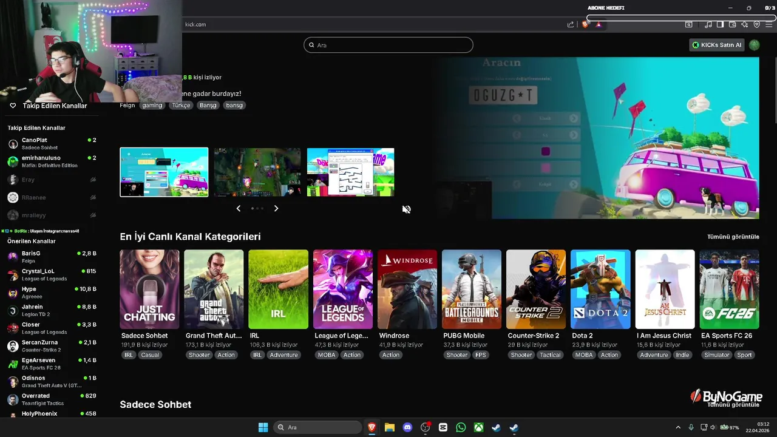Open the browser hamburger menu
This screenshot has width=777, height=437.
click(x=769, y=24)
